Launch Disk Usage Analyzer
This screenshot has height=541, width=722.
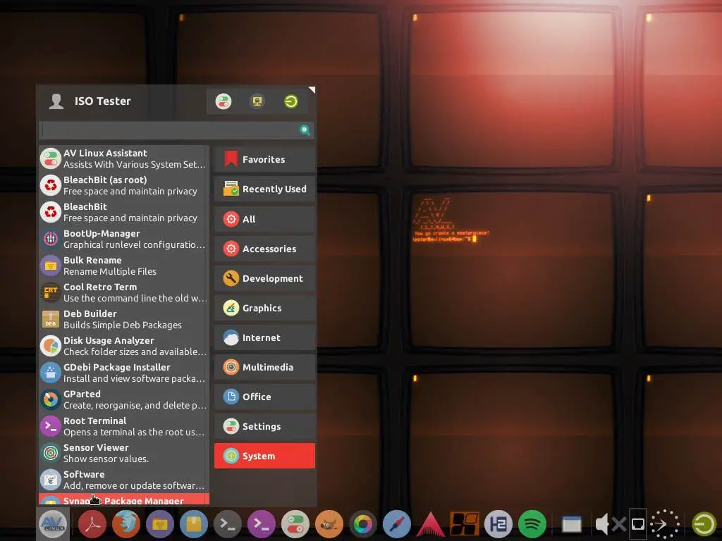pos(123,346)
